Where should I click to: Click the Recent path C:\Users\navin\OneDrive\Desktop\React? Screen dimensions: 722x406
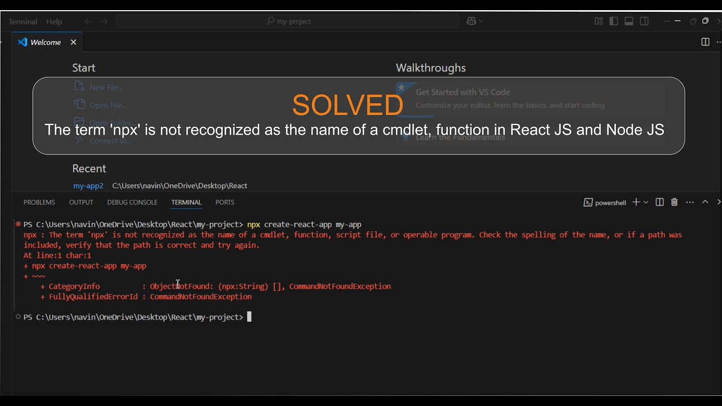coord(179,186)
